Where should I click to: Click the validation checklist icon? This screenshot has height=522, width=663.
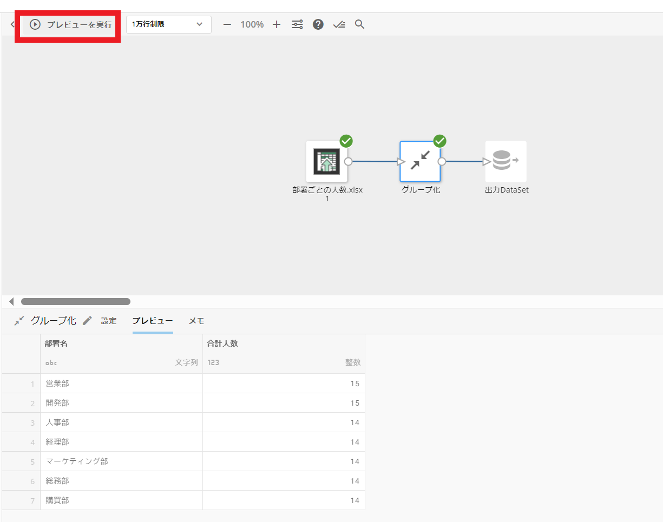click(x=339, y=25)
